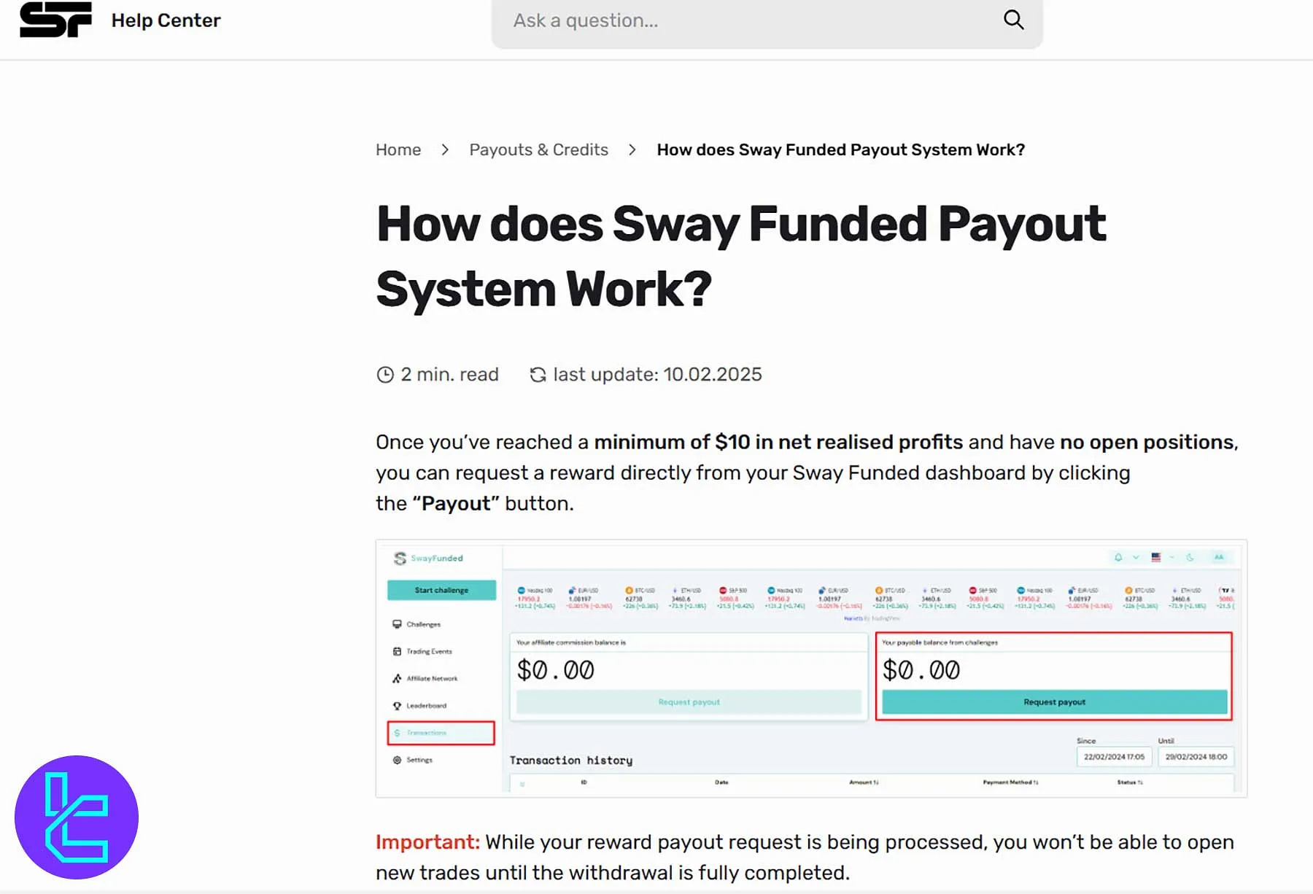The width and height of the screenshot is (1313, 894).
Task: Open the language flag dropdown
Action: [1156, 556]
